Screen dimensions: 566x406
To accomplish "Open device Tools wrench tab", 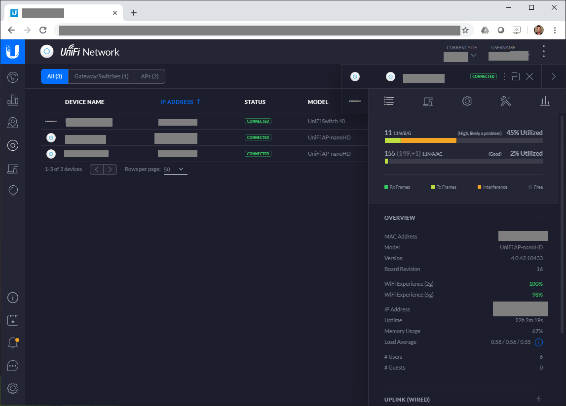I will click(505, 101).
